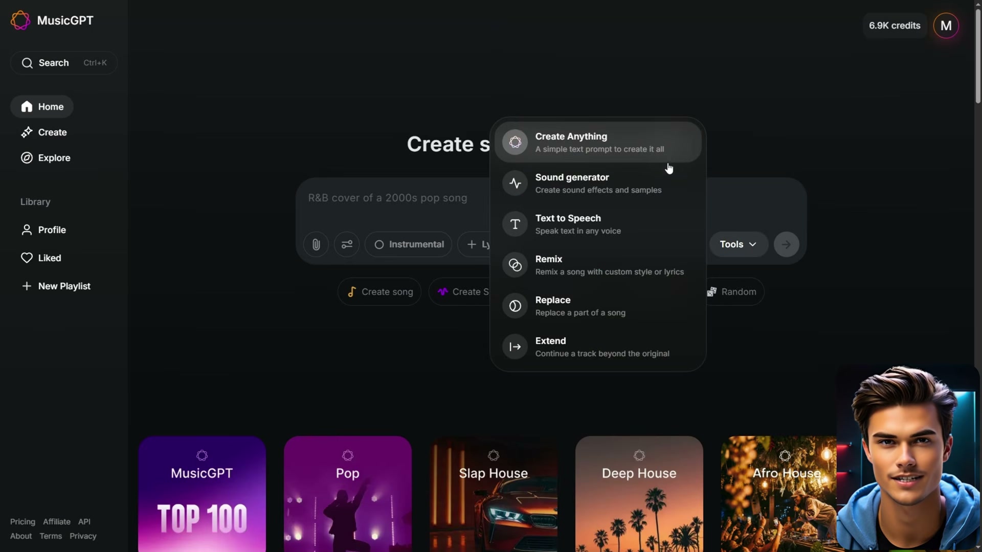Screen dimensions: 982x552
Task: Click the 6.9K credits badge
Action: click(x=895, y=26)
